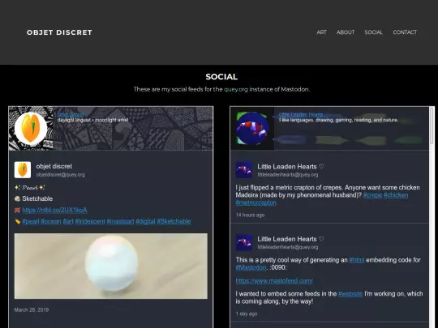Open the #chicken hashtag

[x=396, y=195]
